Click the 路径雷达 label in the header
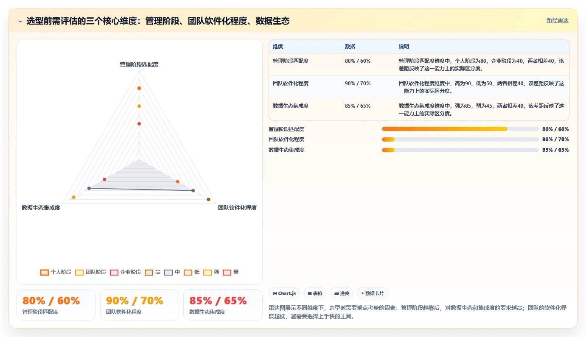Screen dimensions: 586x337 point(557,20)
